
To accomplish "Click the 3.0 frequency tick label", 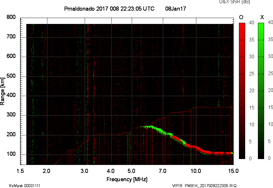I will tap(84, 171).
